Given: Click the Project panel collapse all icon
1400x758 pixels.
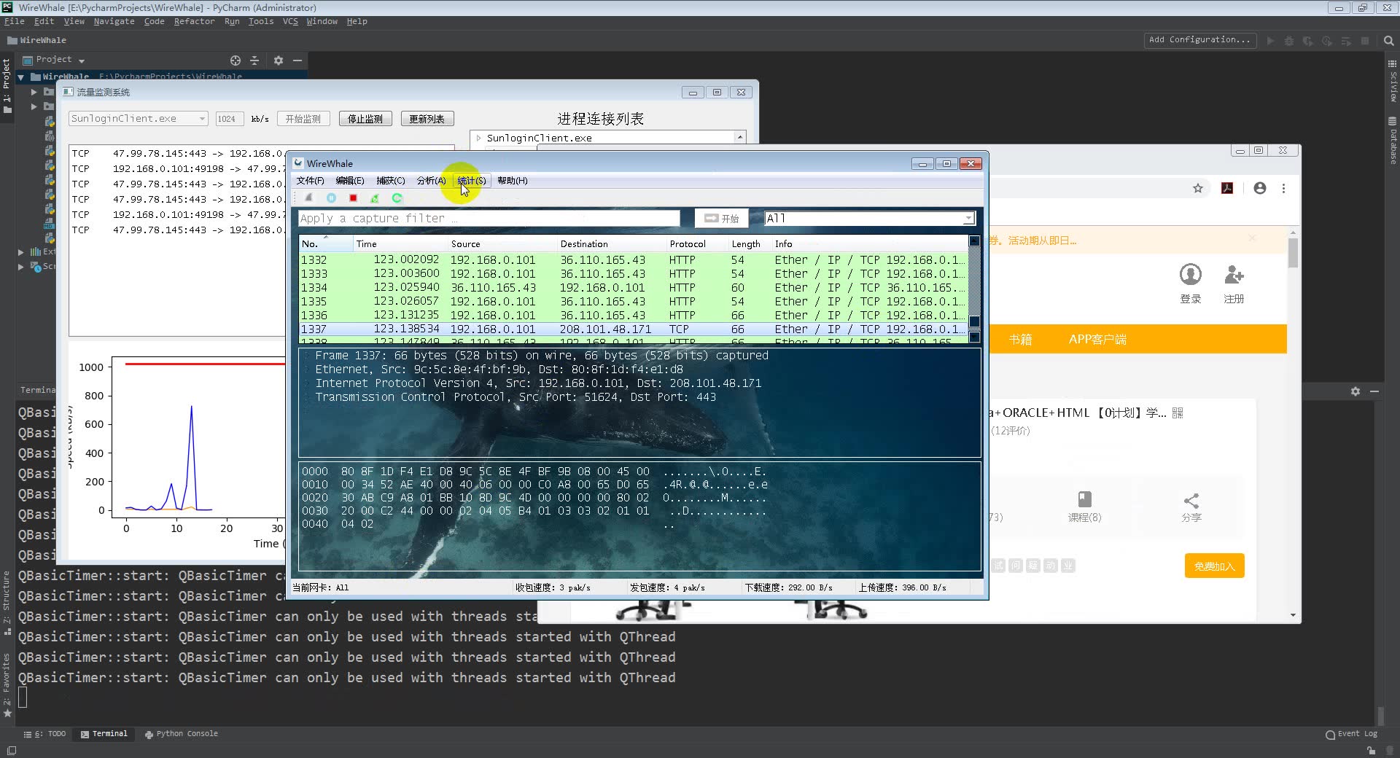Looking at the screenshot, I should click(254, 60).
